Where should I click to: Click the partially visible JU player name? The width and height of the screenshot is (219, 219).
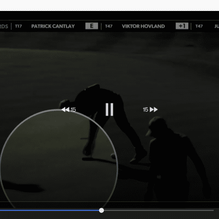(216, 26)
